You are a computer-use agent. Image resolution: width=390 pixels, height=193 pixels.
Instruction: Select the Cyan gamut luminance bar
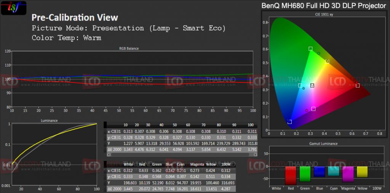(334, 171)
